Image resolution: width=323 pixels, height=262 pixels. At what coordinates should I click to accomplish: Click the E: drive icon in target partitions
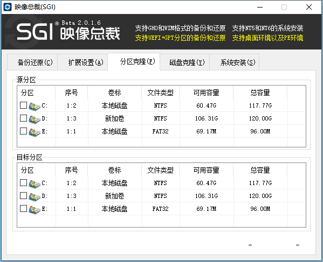pyautogui.click(x=35, y=210)
